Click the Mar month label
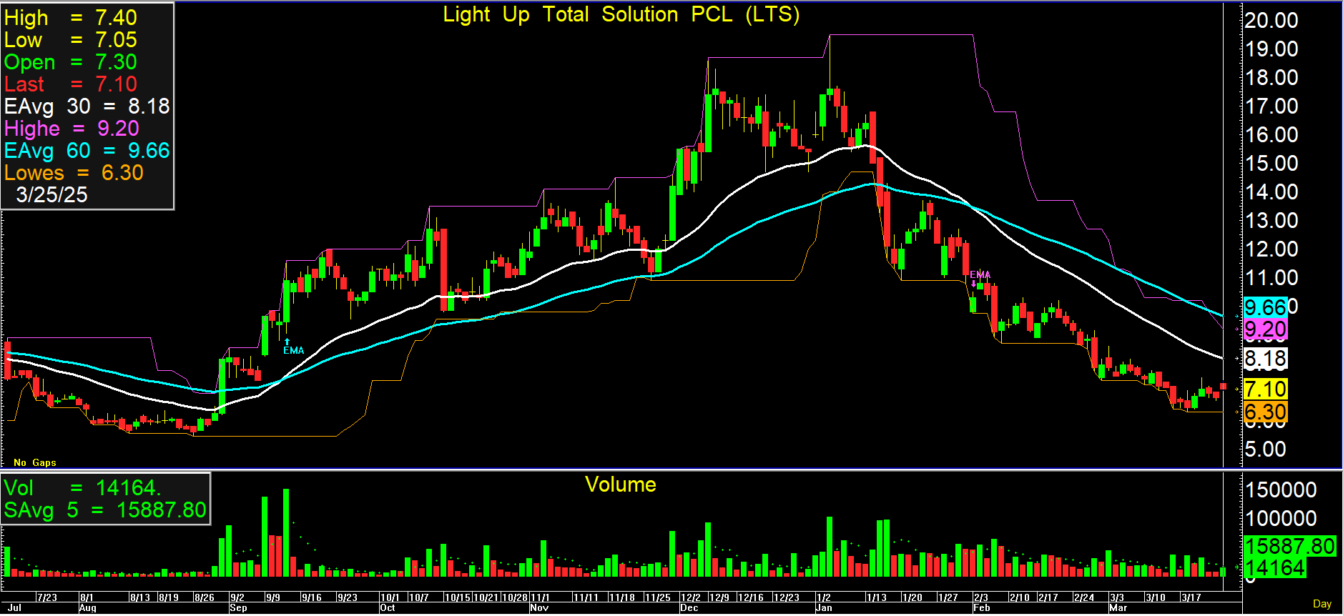Image resolution: width=1343 pixels, height=616 pixels. 1118,607
